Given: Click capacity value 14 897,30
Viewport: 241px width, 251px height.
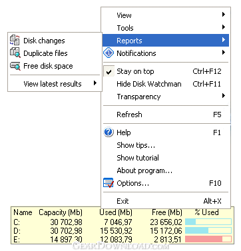Looking at the screenshot, I should pos(66,239).
